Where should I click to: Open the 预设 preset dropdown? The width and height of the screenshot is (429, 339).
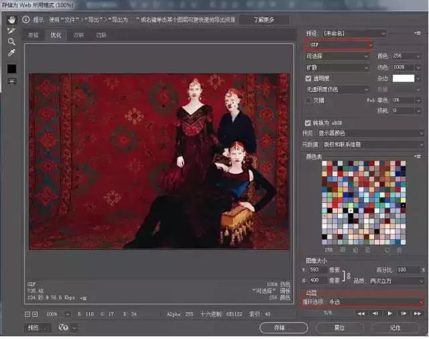click(354, 33)
